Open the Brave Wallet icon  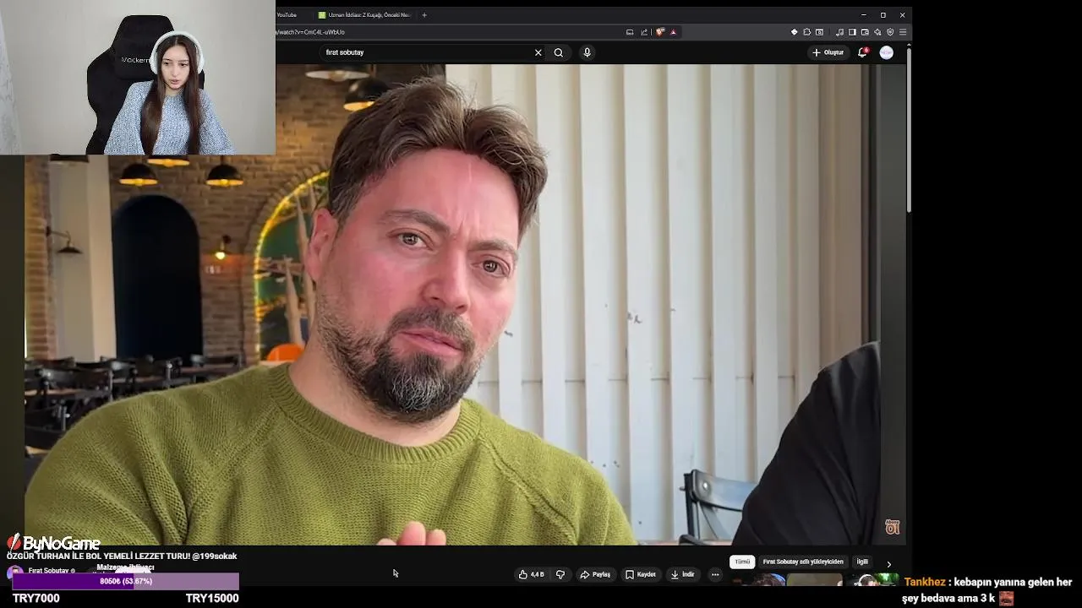[x=865, y=32]
